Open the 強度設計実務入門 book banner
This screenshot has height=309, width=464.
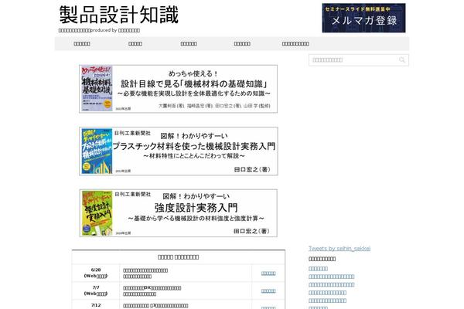178,213
